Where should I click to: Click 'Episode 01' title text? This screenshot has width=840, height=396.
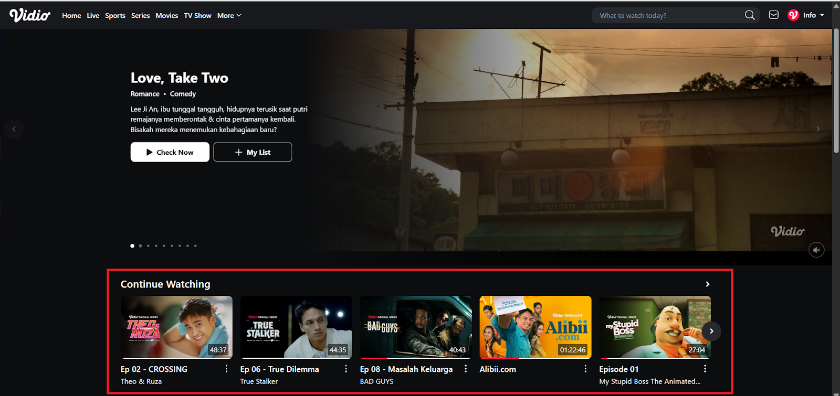tap(619, 369)
